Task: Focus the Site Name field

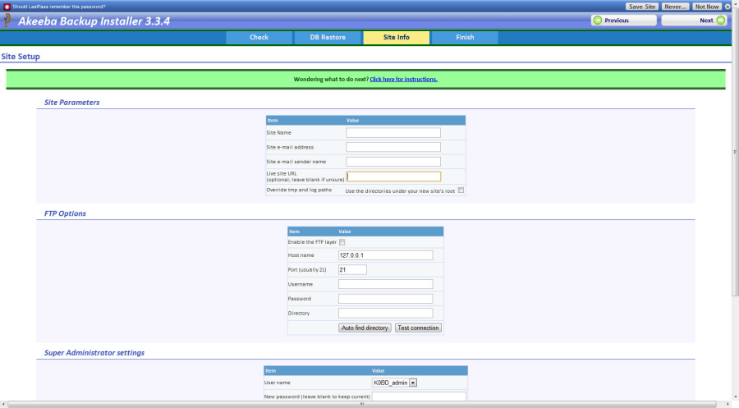Action: tap(393, 133)
